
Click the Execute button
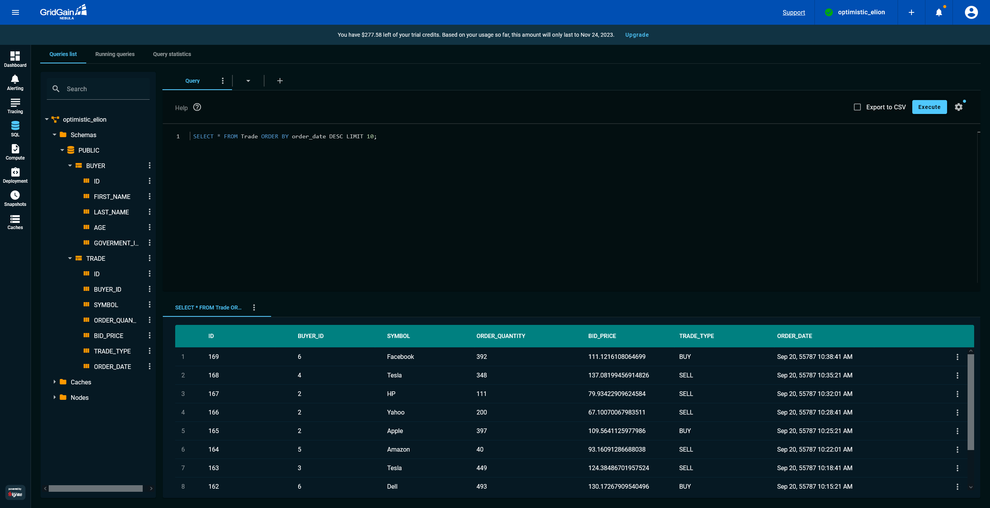pyautogui.click(x=929, y=107)
